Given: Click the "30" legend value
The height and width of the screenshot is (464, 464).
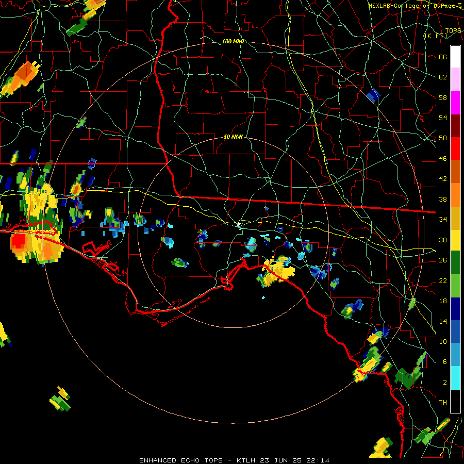Looking at the screenshot, I should (443, 240).
